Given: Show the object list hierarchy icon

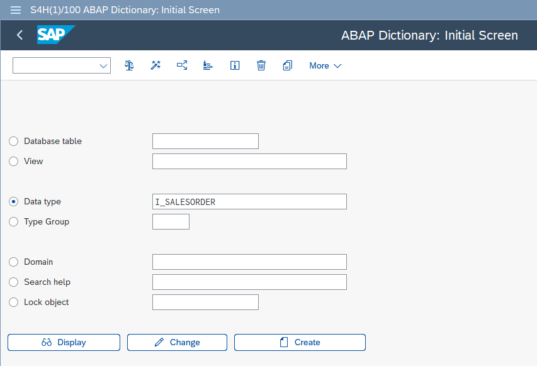Looking at the screenshot, I should point(208,65).
